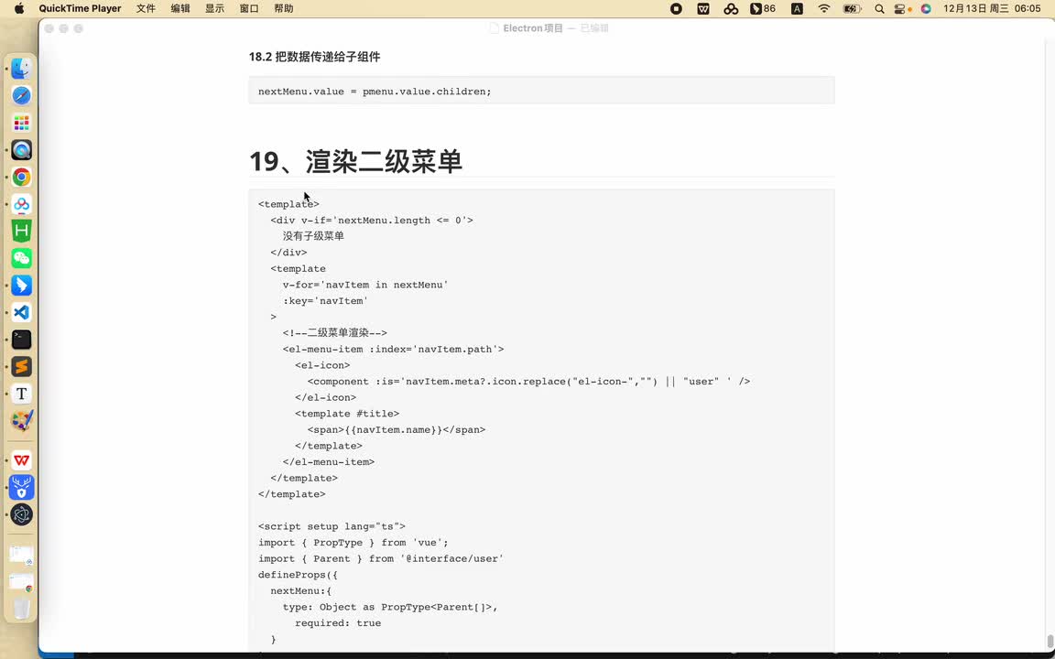This screenshot has height=659, width=1055.
Task: Click the component :is code line
Action: pyautogui.click(x=528, y=382)
